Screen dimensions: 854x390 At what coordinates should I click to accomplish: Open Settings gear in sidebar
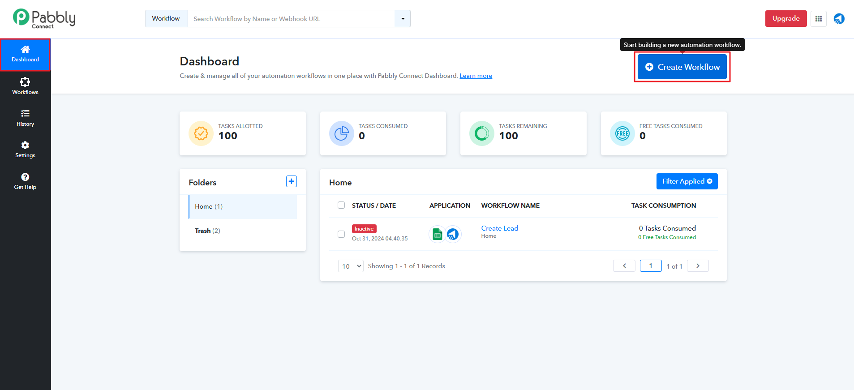click(25, 150)
